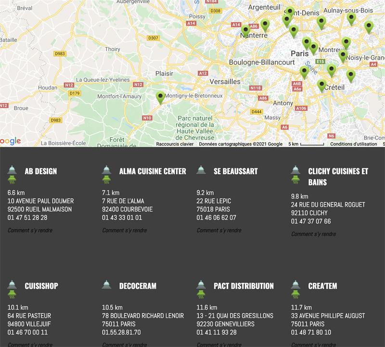The image size is (385, 347).
Task: Select pin covering the Saint-Denis label
Action: (x=290, y=13)
